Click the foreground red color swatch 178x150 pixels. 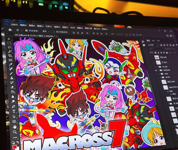pyautogui.click(x=15, y=147)
